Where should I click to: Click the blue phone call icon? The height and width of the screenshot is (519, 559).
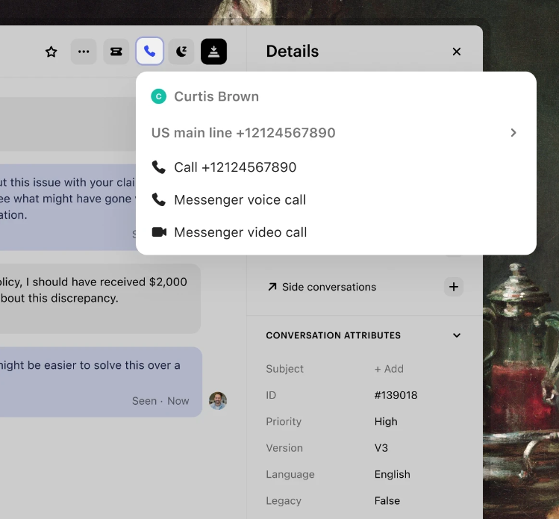pos(149,52)
